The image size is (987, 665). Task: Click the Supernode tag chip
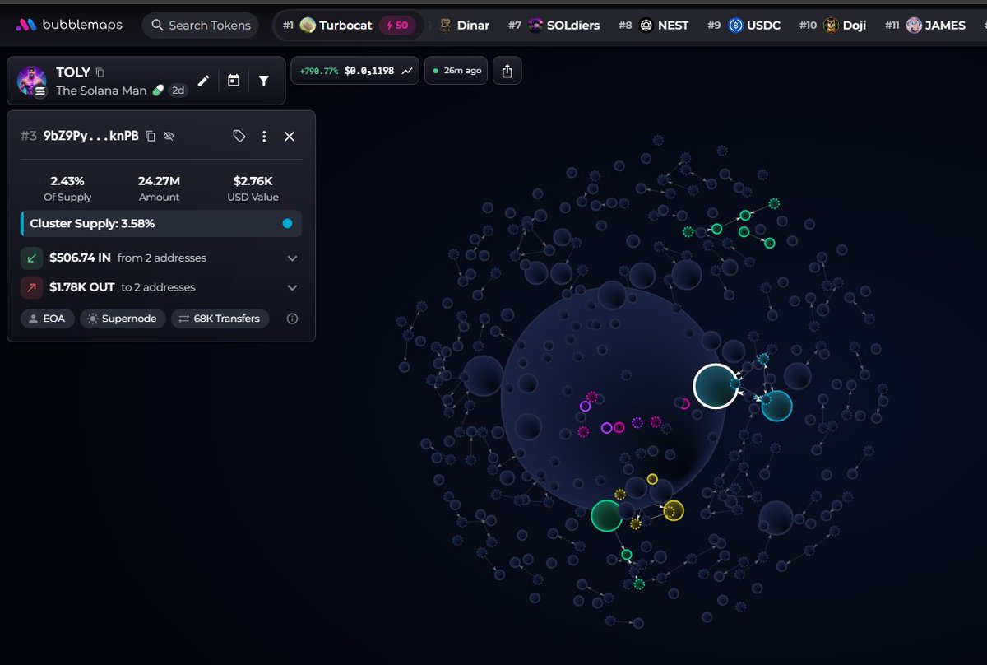[123, 319]
